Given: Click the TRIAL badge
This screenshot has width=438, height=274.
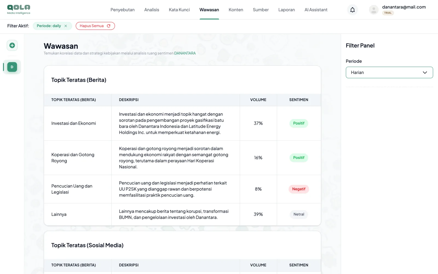Looking at the screenshot, I should coord(388,13).
